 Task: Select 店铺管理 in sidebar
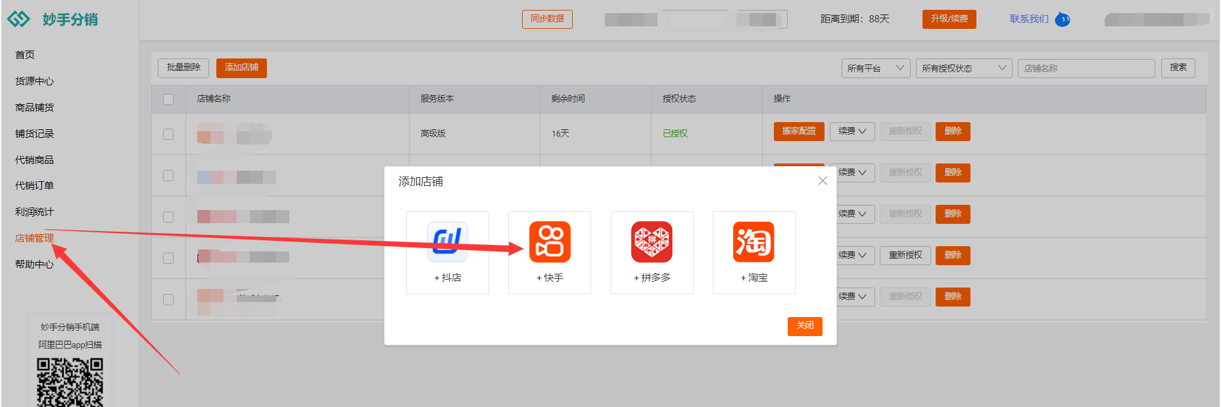[x=34, y=238]
